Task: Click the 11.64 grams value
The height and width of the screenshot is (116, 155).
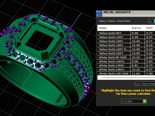Action: coord(136,73)
